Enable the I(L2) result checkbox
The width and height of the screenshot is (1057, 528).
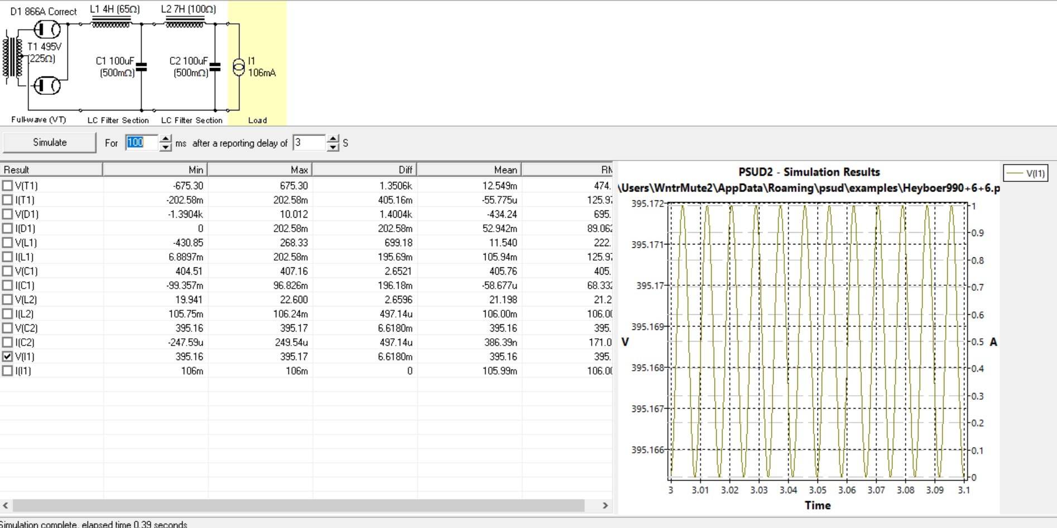pos(7,314)
